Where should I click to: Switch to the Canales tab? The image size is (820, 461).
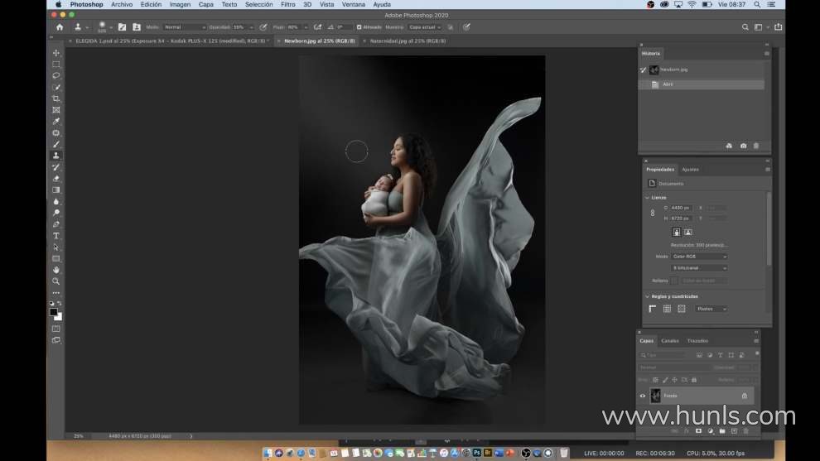pyautogui.click(x=669, y=341)
